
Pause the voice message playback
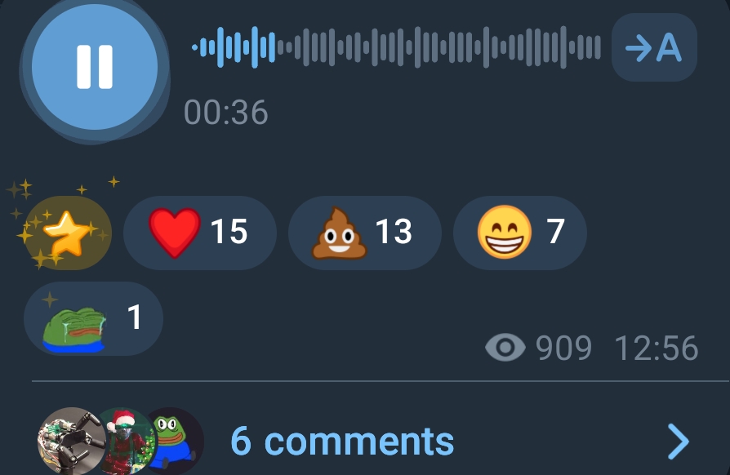95,67
